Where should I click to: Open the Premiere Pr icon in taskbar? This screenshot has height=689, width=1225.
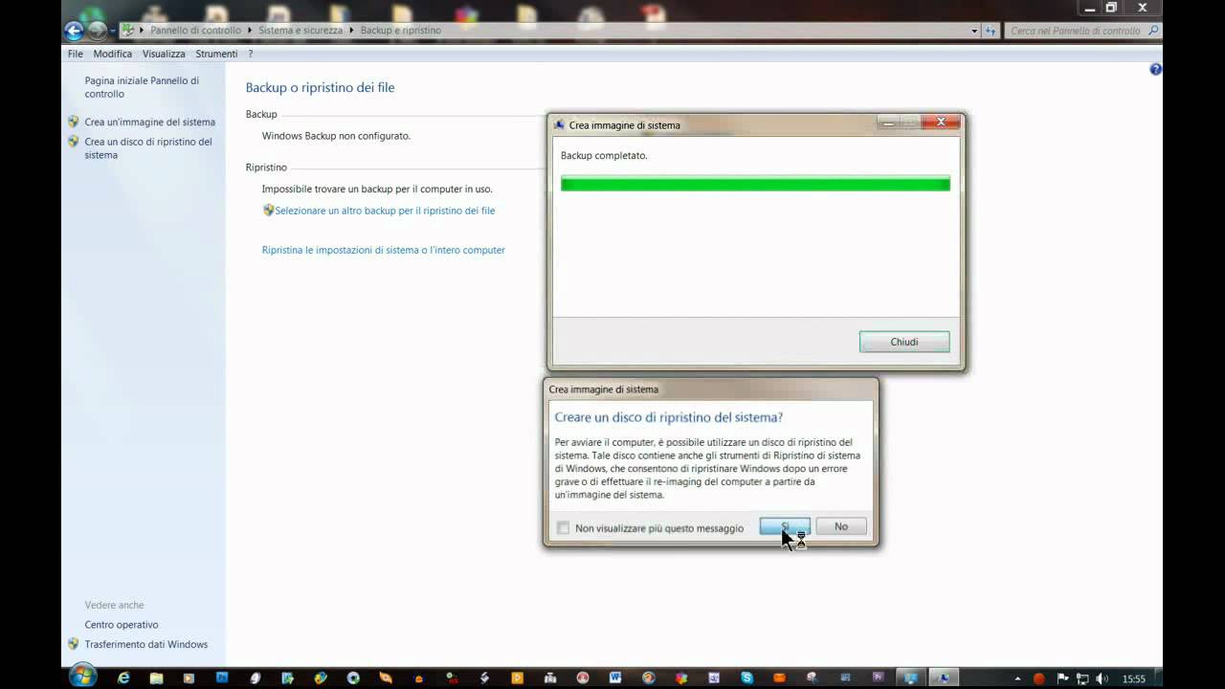tap(878, 678)
